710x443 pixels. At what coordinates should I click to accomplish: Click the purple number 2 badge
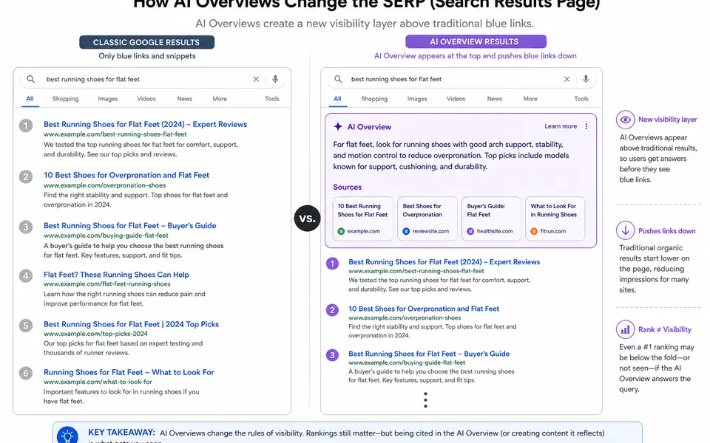pyautogui.click(x=332, y=309)
